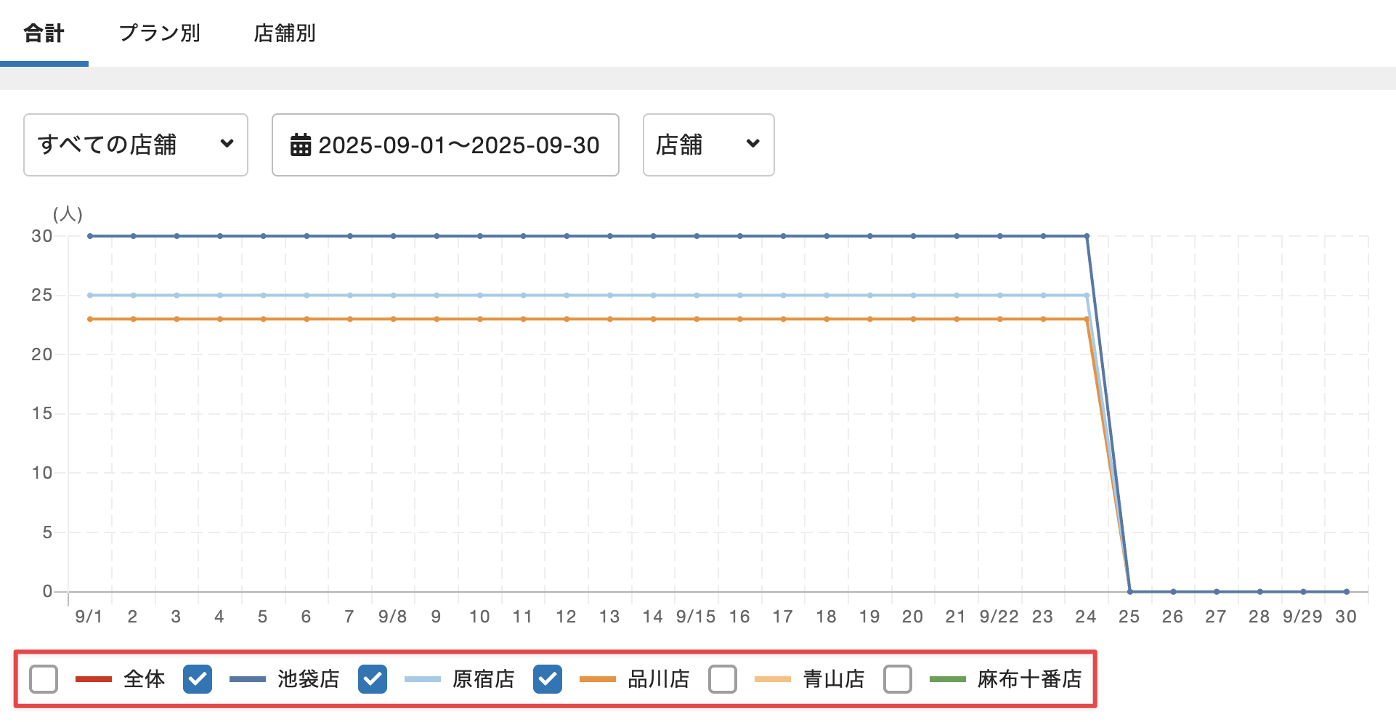Image resolution: width=1396 pixels, height=722 pixels.
Task: Show the 青山店 series via checkbox
Action: point(723,679)
